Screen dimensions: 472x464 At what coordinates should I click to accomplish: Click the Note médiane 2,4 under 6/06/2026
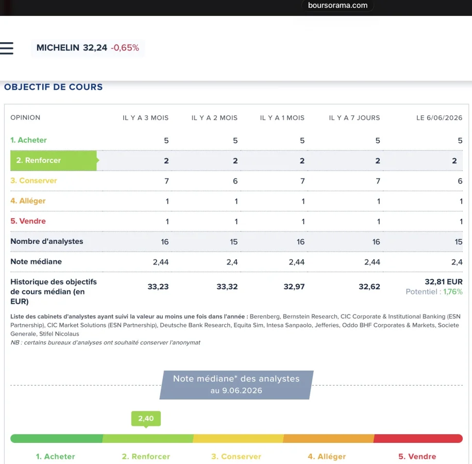457,262
